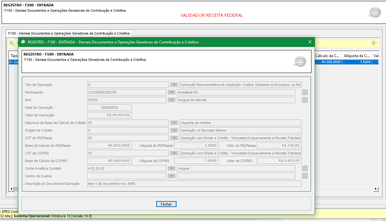The width and height of the screenshot is (386, 221).
Task: Collapse the filter panel using the double-chevron
Action: tap(374, 43)
